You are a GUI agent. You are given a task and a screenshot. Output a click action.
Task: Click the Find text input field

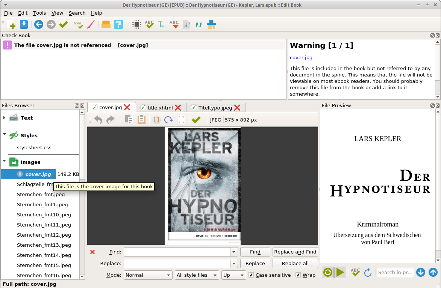(x=177, y=252)
